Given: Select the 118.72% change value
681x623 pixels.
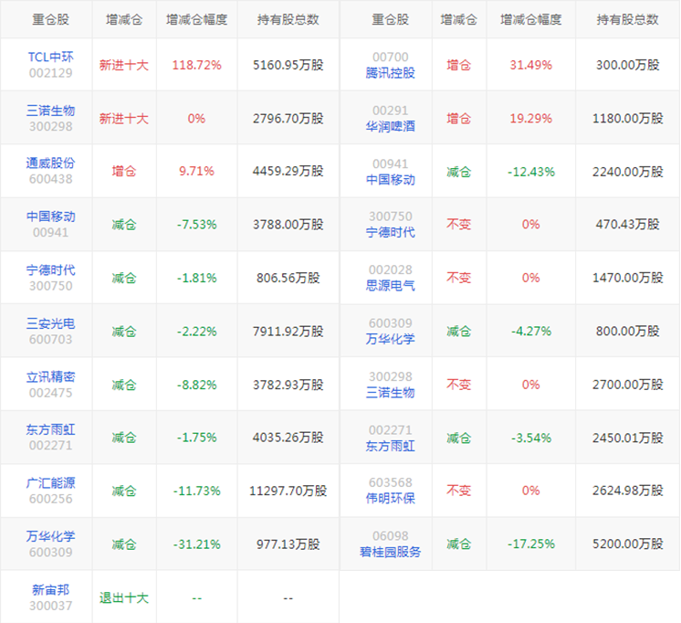Looking at the screenshot, I should 197,65.
